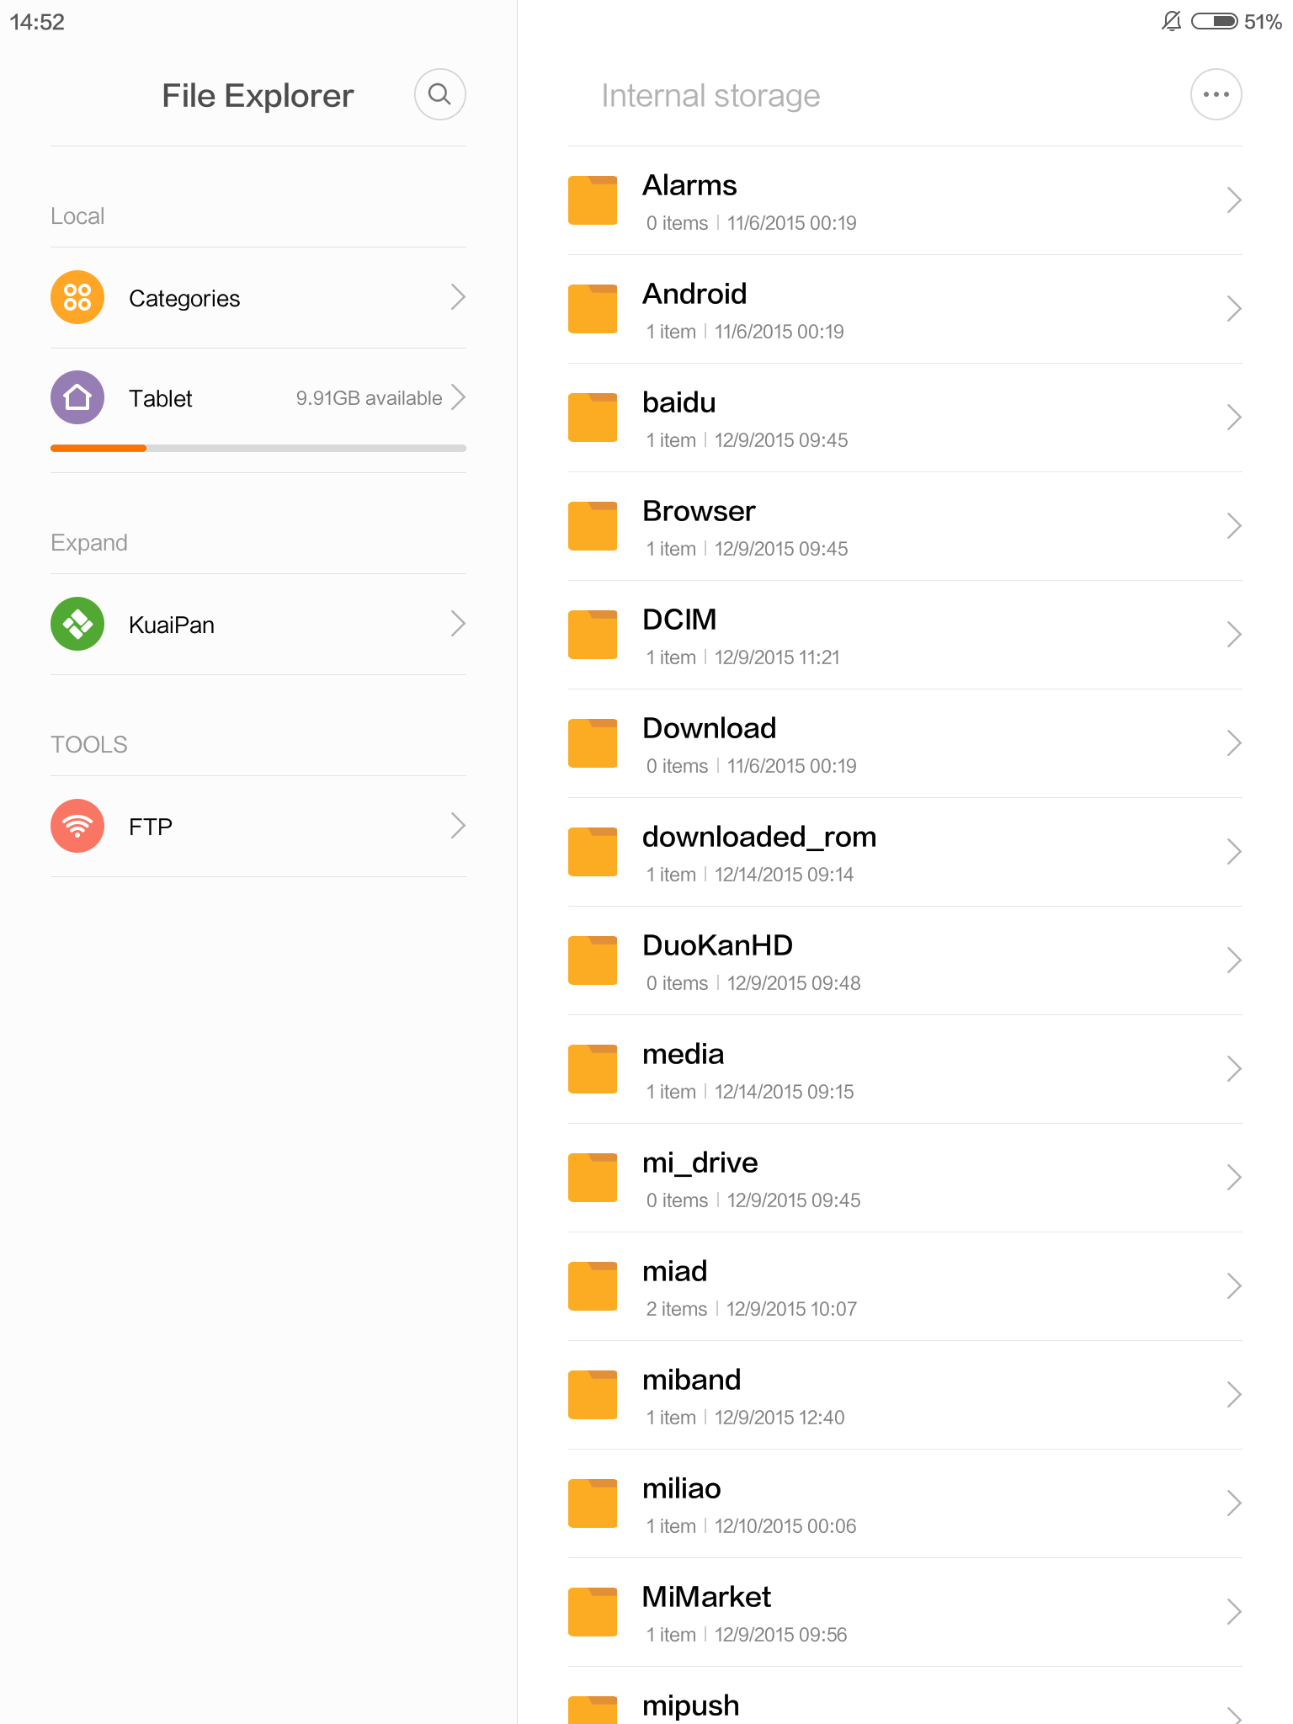Tap the 9.91GB available text
This screenshot has width=1293, height=1724.
[x=369, y=398]
